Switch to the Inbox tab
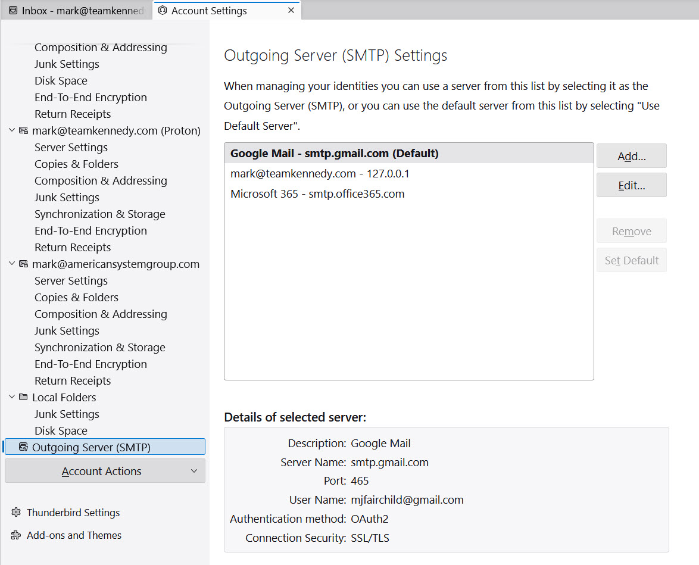The image size is (699, 565). 77,11
